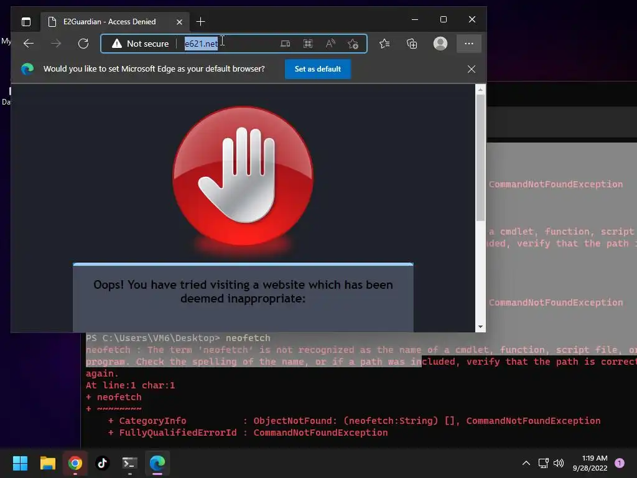Open TikTok from the taskbar

point(103,463)
